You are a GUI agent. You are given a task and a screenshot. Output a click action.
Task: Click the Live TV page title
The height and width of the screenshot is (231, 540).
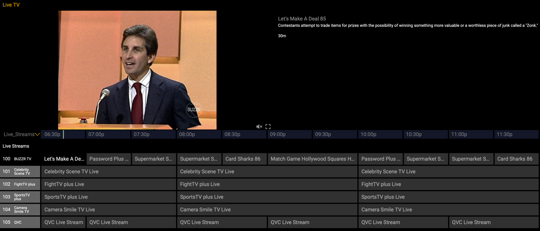[x=11, y=5]
